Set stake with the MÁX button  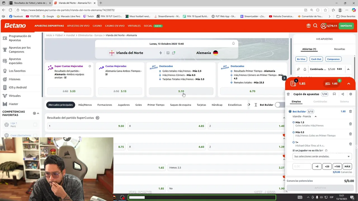point(347,166)
